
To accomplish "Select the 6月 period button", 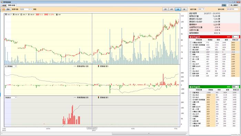I will 171,9.
